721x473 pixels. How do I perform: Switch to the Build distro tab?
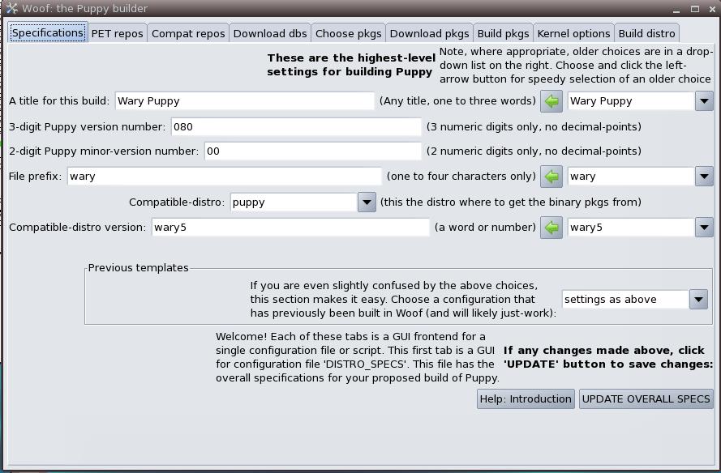(646, 33)
